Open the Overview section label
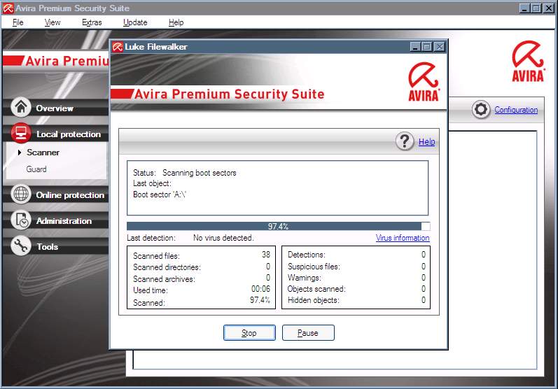The height and width of the screenshot is (389, 558). click(55, 108)
